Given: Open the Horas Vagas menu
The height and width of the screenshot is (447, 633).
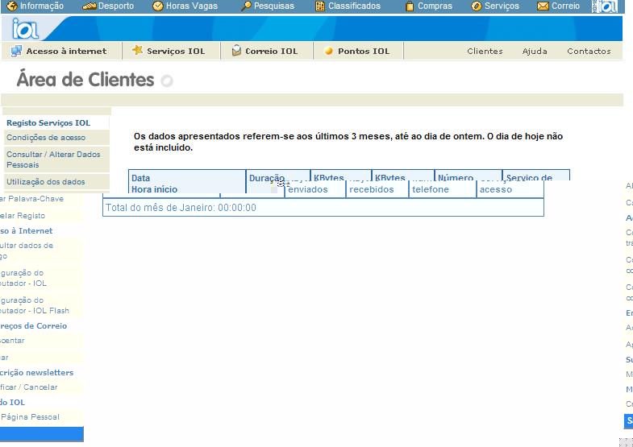Looking at the screenshot, I should [x=192, y=6].
